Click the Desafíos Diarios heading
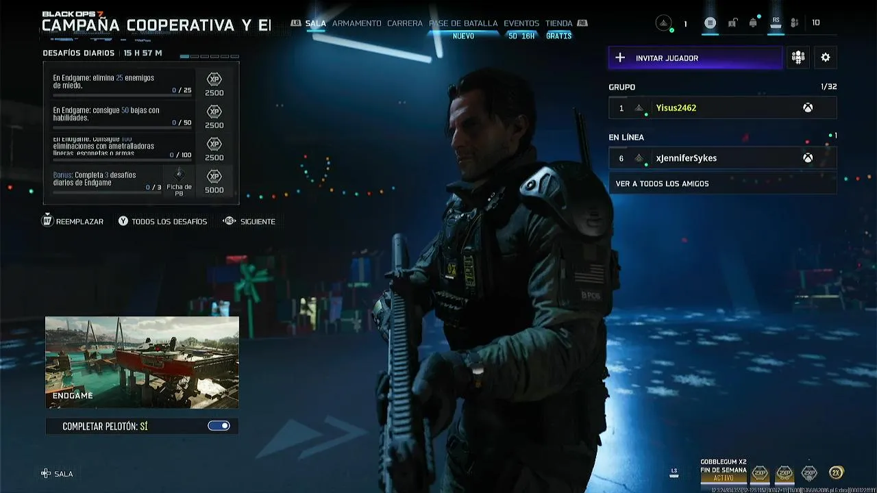Viewport: 877px width, 493px height. (79, 53)
